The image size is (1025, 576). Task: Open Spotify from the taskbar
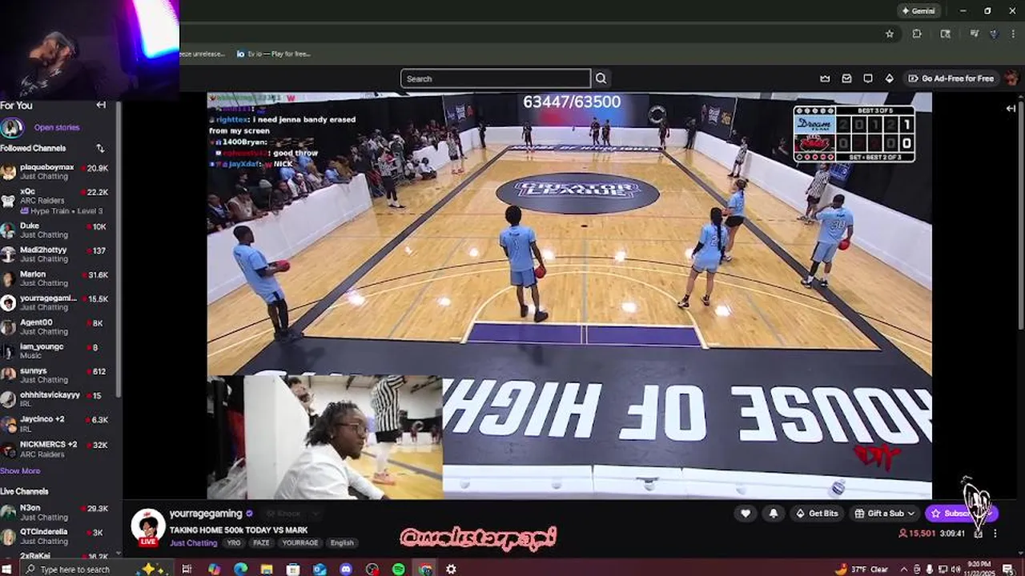tap(399, 569)
